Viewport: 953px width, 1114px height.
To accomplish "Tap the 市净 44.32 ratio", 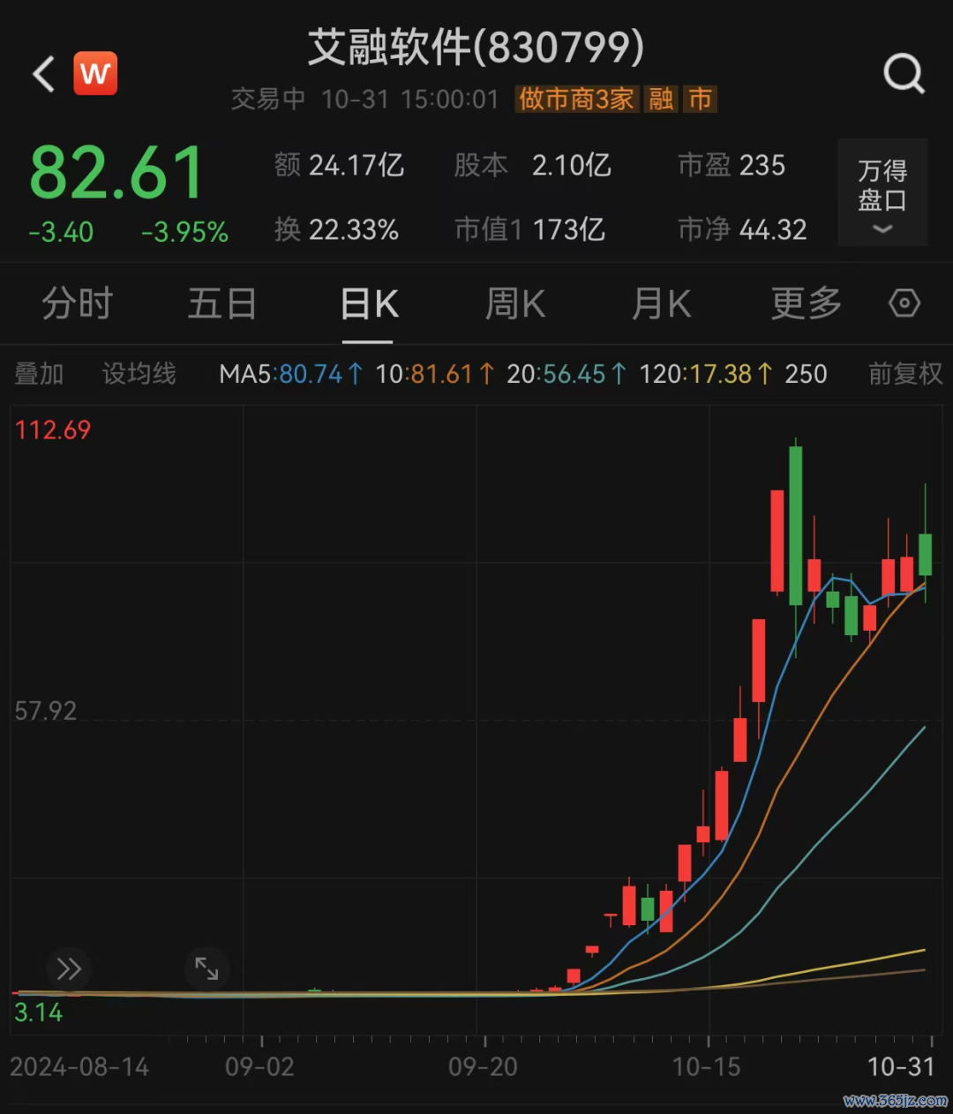I will click(742, 230).
